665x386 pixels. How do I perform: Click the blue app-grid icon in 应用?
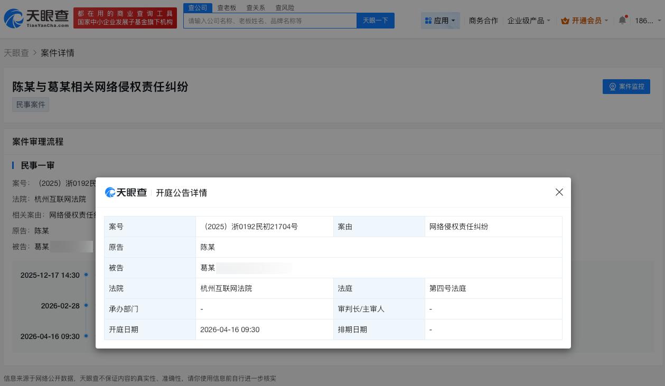click(x=428, y=21)
